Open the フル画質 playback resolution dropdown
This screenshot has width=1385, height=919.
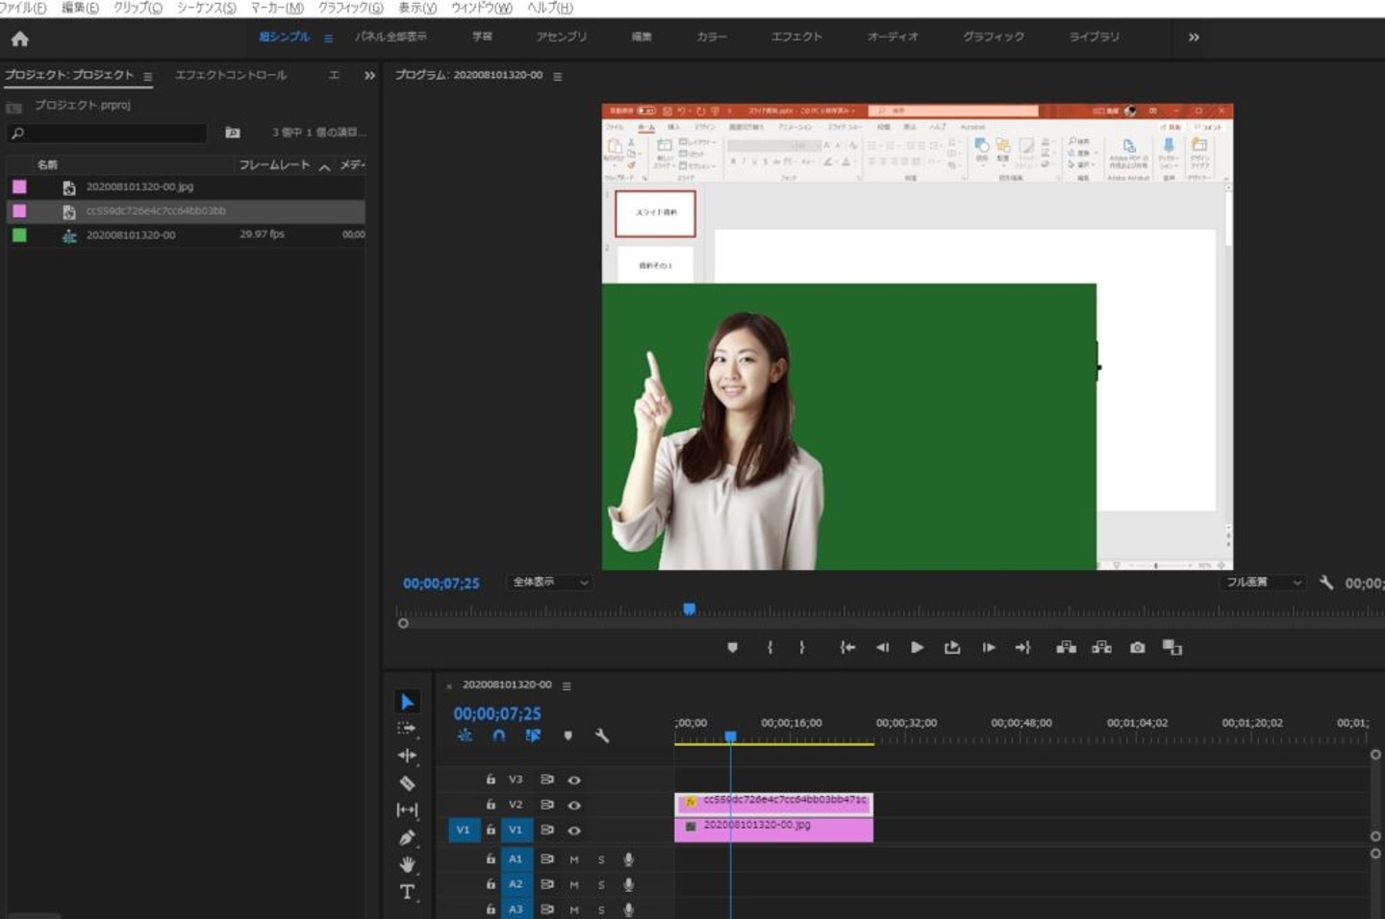pyautogui.click(x=1263, y=583)
